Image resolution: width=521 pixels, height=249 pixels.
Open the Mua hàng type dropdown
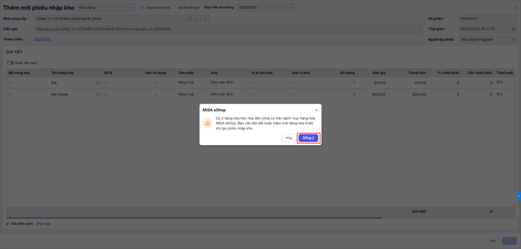pos(106,7)
